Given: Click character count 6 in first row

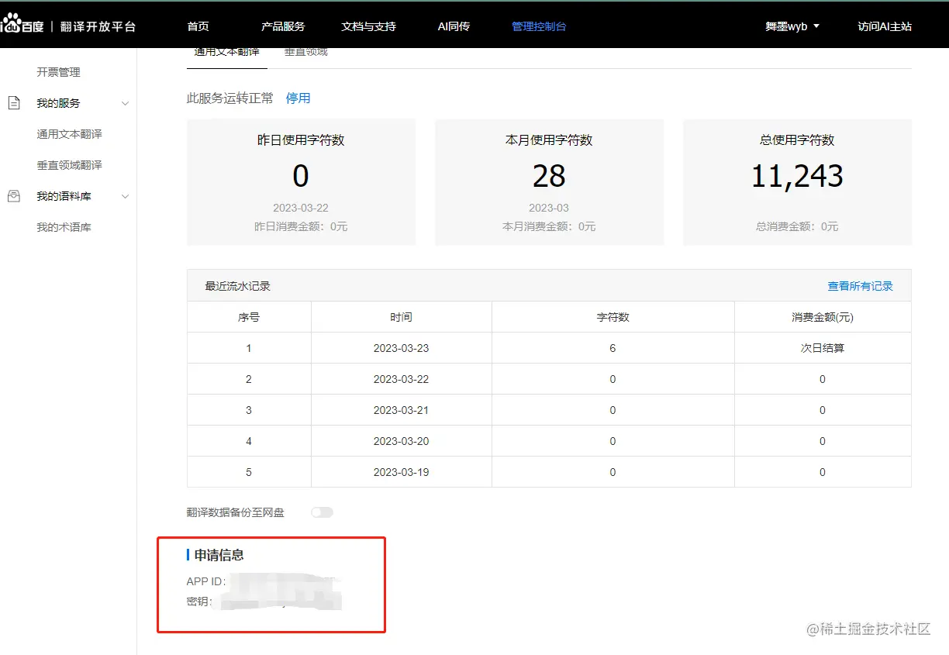Looking at the screenshot, I should pos(613,348).
